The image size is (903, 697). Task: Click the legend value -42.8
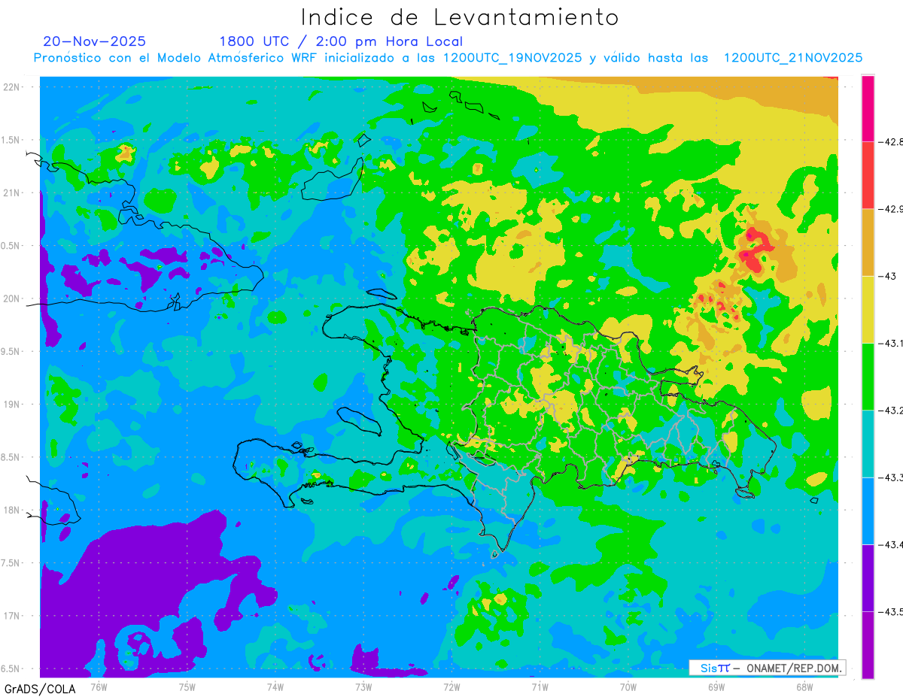[x=892, y=142]
